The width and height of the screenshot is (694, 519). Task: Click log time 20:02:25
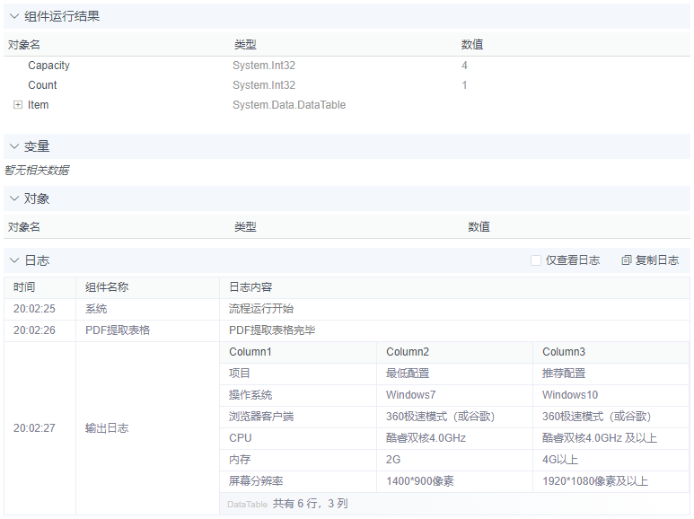click(x=34, y=309)
